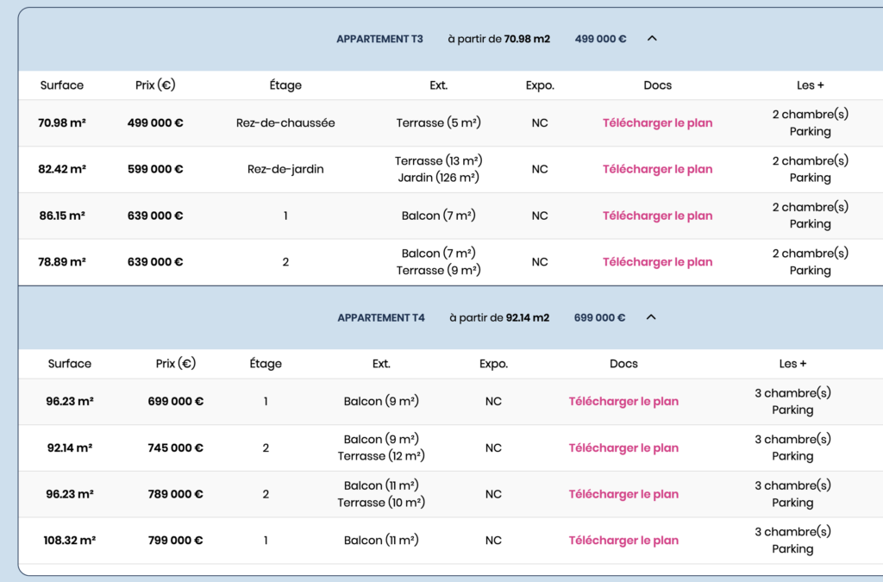Collapse the Appartement T4 section chevron
Image resolution: width=883 pixels, height=582 pixels.
pyautogui.click(x=651, y=317)
